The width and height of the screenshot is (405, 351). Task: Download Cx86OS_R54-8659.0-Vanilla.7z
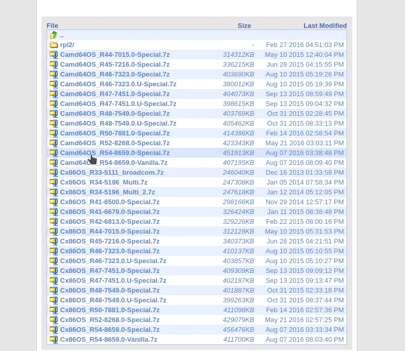pyautogui.click(x=109, y=340)
